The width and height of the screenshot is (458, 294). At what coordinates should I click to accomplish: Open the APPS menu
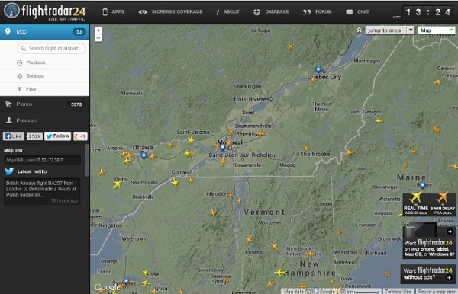pos(113,11)
